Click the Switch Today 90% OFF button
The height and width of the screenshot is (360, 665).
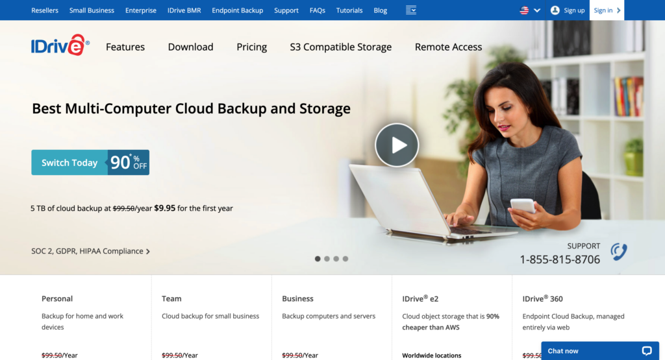[x=90, y=162]
